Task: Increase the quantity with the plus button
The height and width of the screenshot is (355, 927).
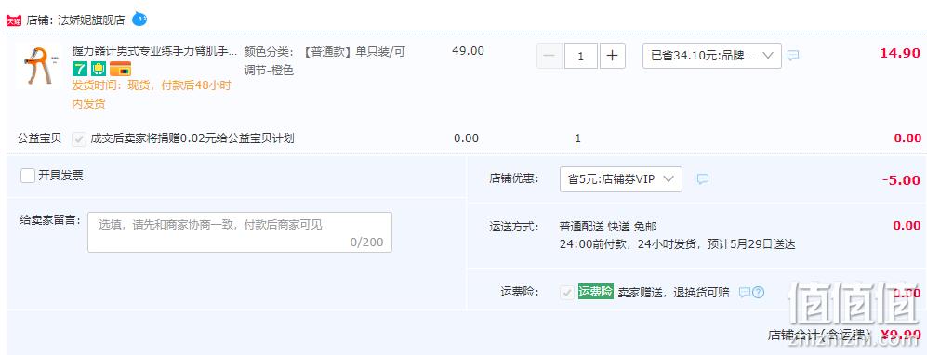Action: tap(613, 56)
